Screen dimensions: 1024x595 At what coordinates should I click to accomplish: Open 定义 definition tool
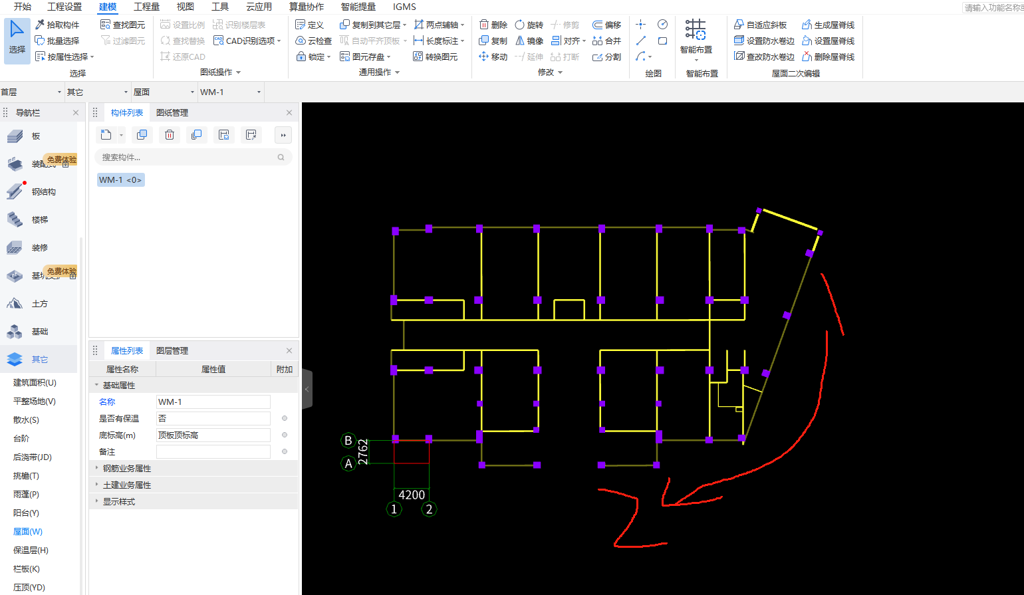tap(310, 25)
